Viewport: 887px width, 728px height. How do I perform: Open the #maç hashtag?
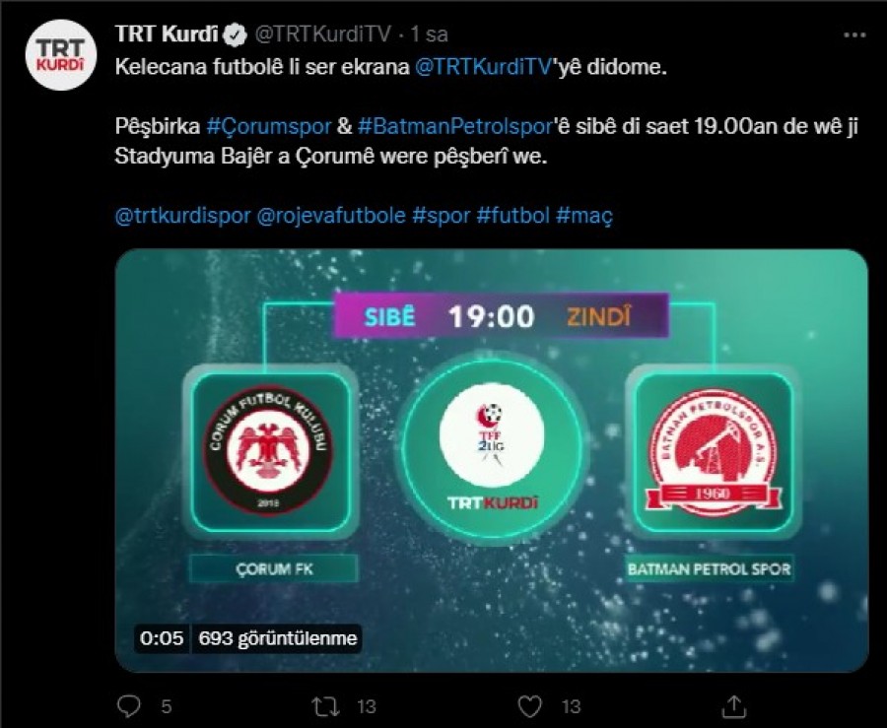584,216
